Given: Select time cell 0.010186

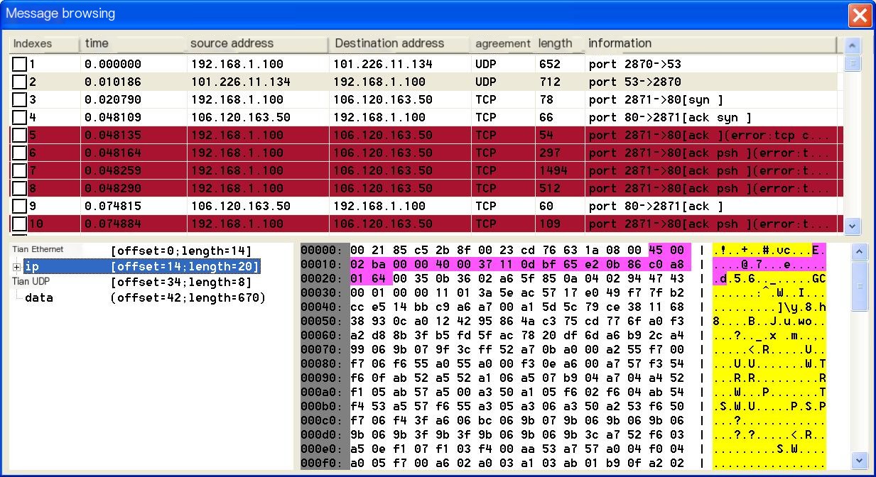Looking at the screenshot, I should [113, 82].
